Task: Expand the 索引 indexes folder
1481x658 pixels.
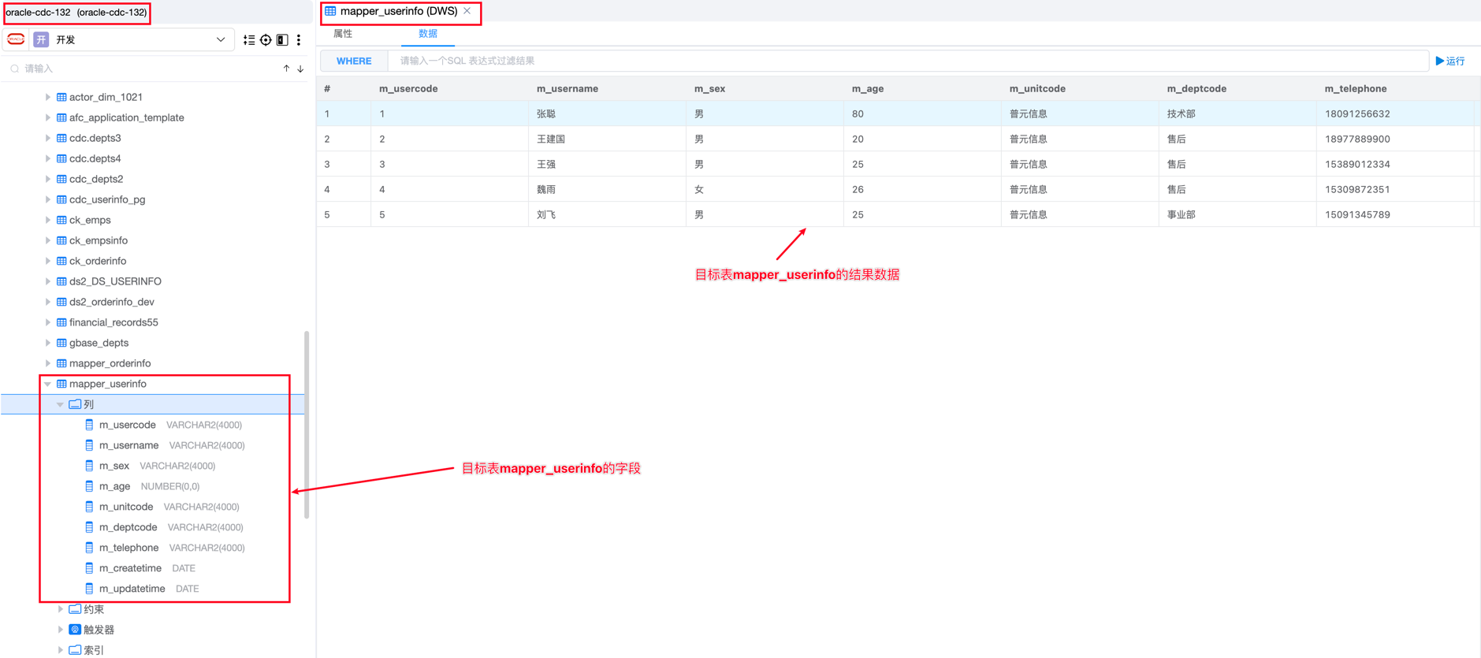Action: pyautogui.click(x=61, y=650)
